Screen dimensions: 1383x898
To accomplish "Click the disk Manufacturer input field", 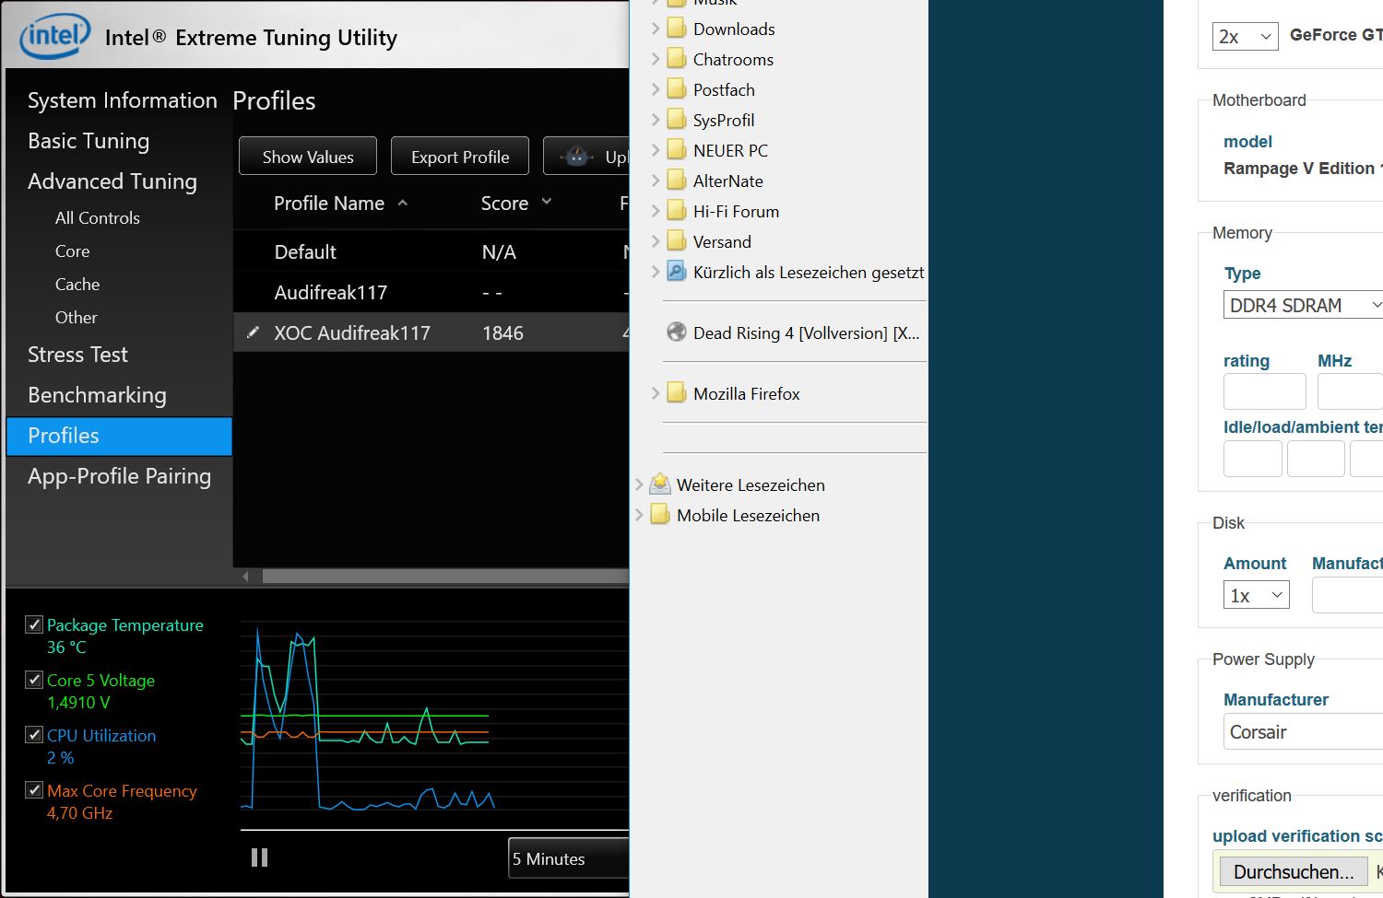I will pos(1347,595).
